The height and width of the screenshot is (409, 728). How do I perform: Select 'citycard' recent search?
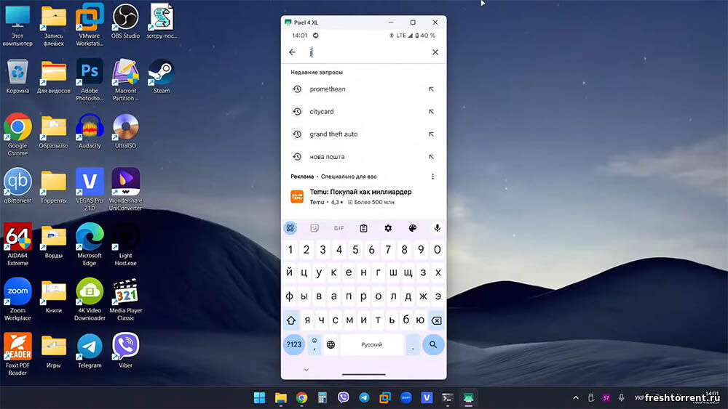click(322, 112)
